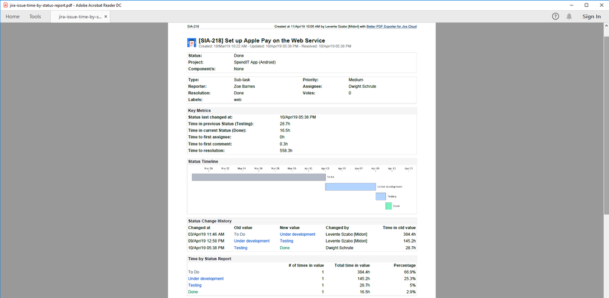Image resolution: width=609 pixels, height=298 pixels.
Task: Click the Sign In button
Action: pyautogui.click(x=591, y=16)
